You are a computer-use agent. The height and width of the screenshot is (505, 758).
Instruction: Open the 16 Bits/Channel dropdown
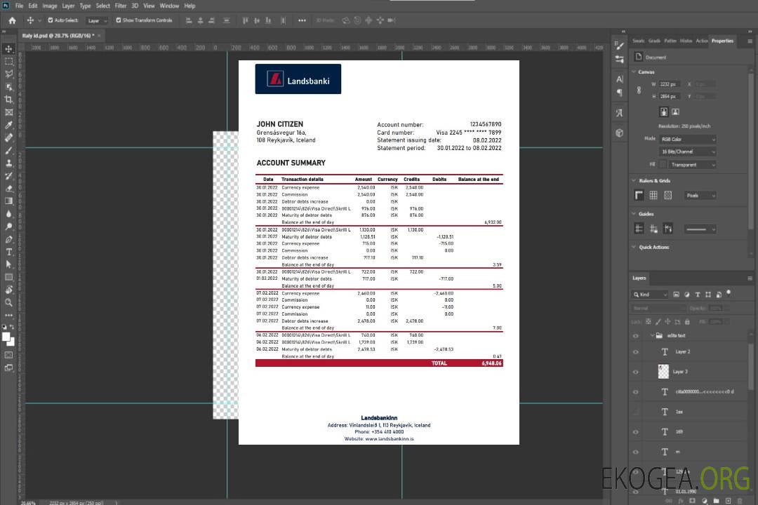(687, 151)
